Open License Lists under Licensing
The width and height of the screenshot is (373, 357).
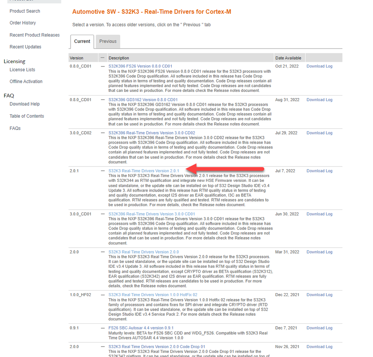22,70
